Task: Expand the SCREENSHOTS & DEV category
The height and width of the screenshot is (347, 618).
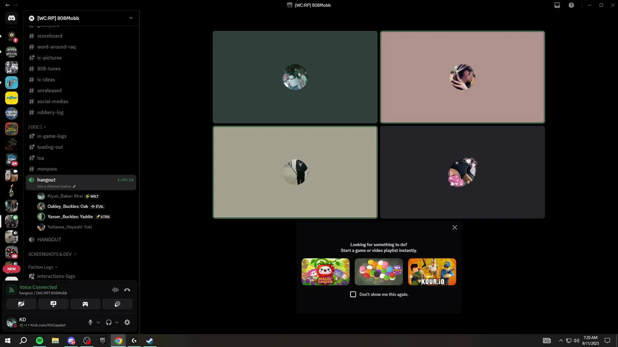Action: (52, 254)
